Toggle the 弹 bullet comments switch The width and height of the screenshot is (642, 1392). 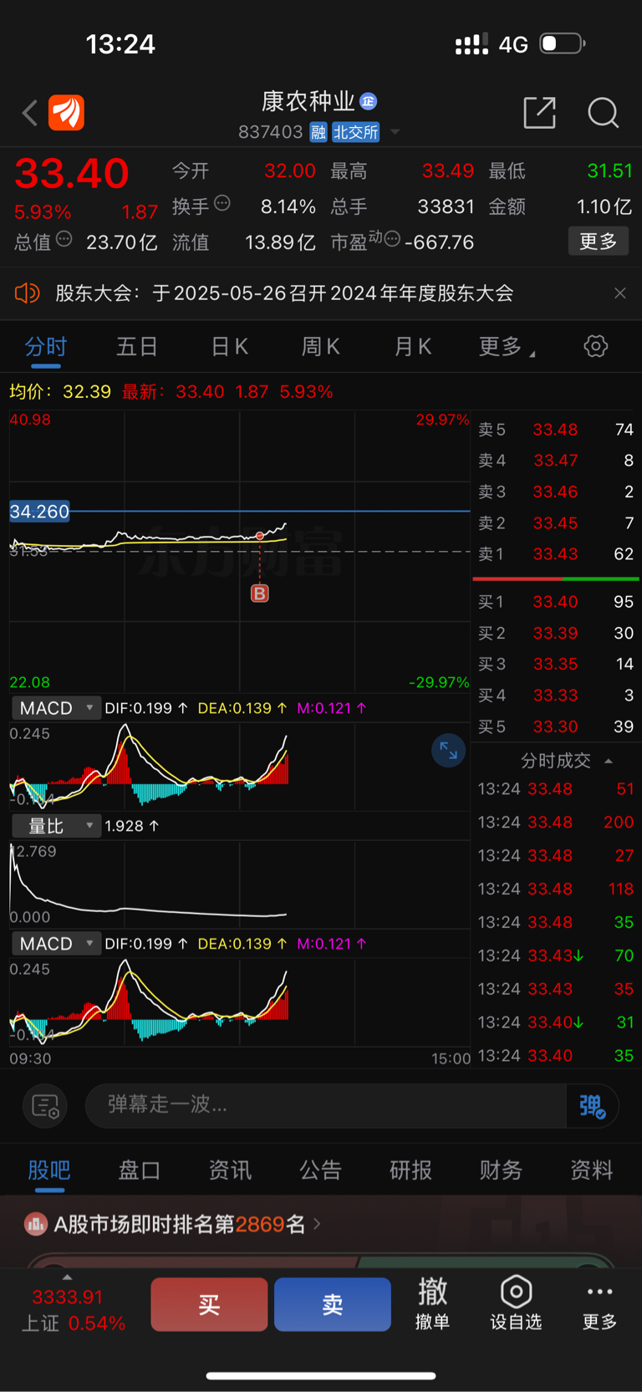[593, 1106]
